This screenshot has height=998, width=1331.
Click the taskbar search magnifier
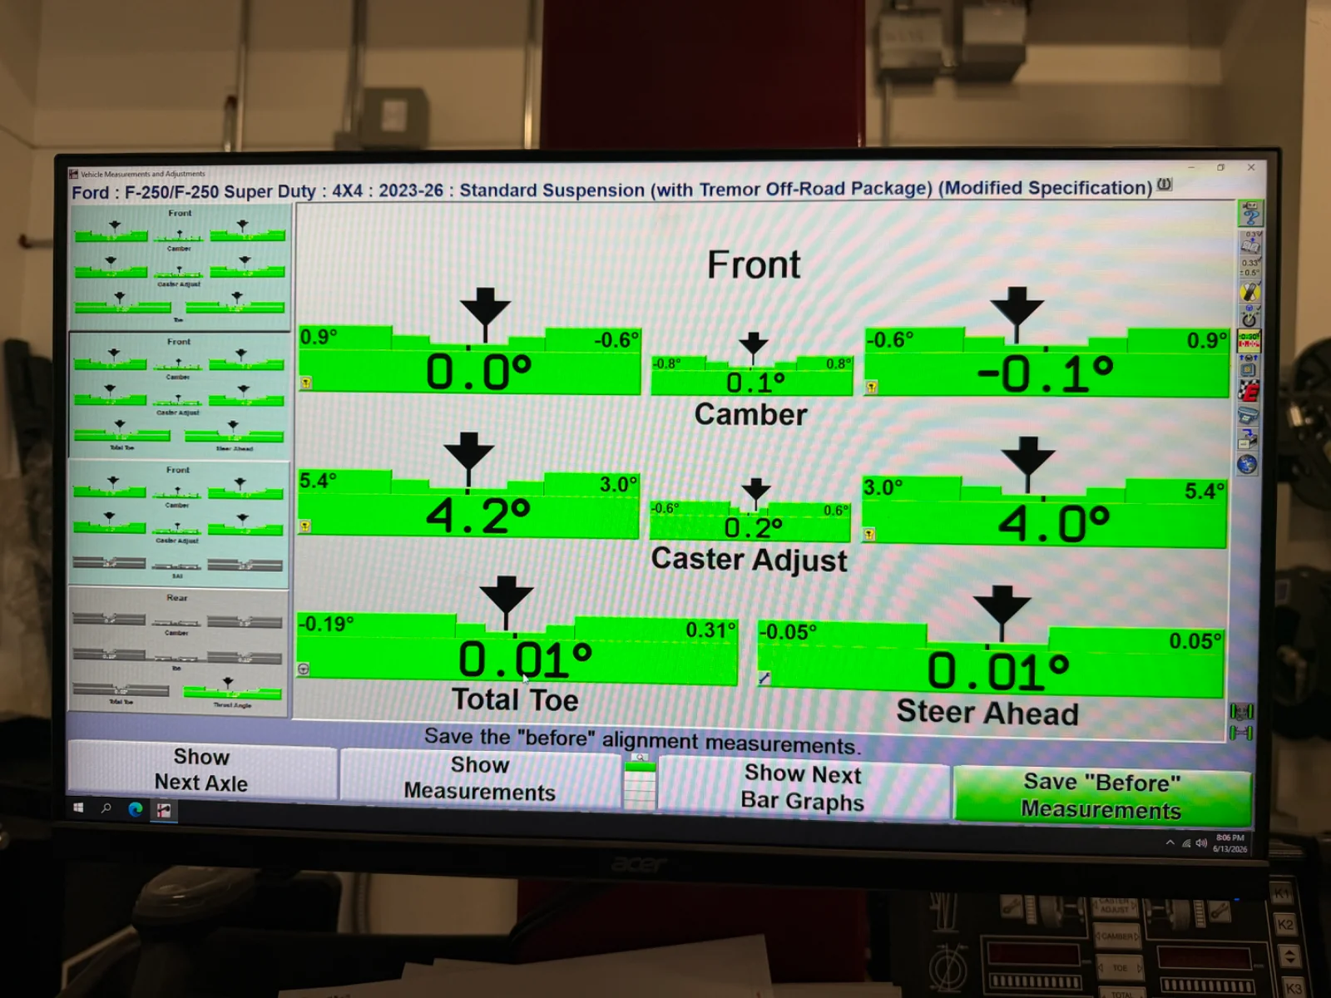[x=106, y=808]
